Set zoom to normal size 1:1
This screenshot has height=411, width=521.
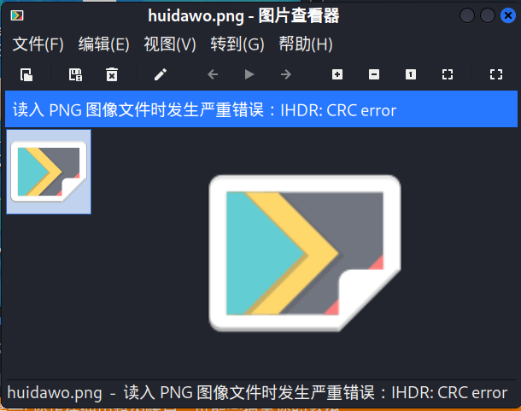(x=411, y=74)
